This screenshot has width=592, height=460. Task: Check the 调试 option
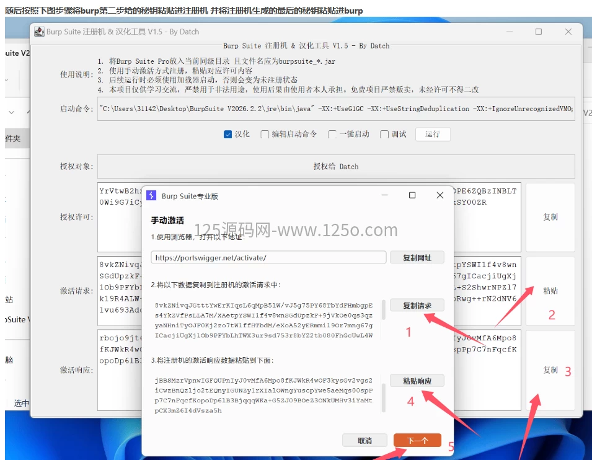384,135
